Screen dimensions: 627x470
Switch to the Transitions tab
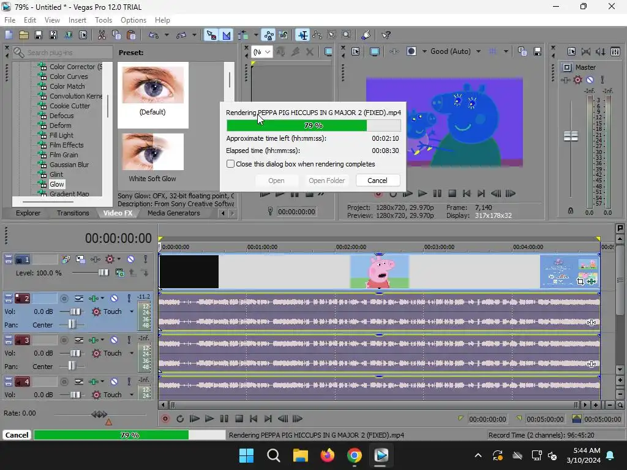(73, 213)
